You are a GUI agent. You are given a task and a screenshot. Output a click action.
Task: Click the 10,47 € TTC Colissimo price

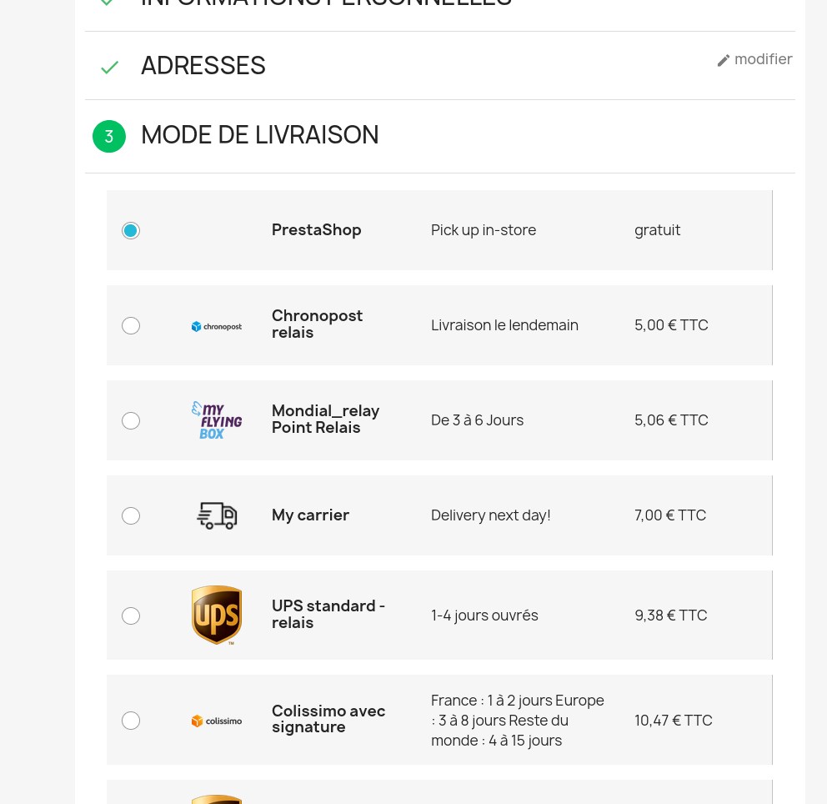pyautogui.click(x=674, y=720)
